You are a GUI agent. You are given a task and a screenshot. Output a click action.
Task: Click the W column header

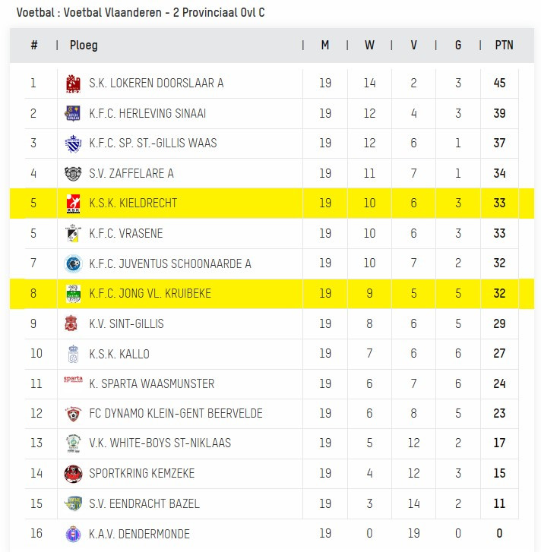pos(369,45)
